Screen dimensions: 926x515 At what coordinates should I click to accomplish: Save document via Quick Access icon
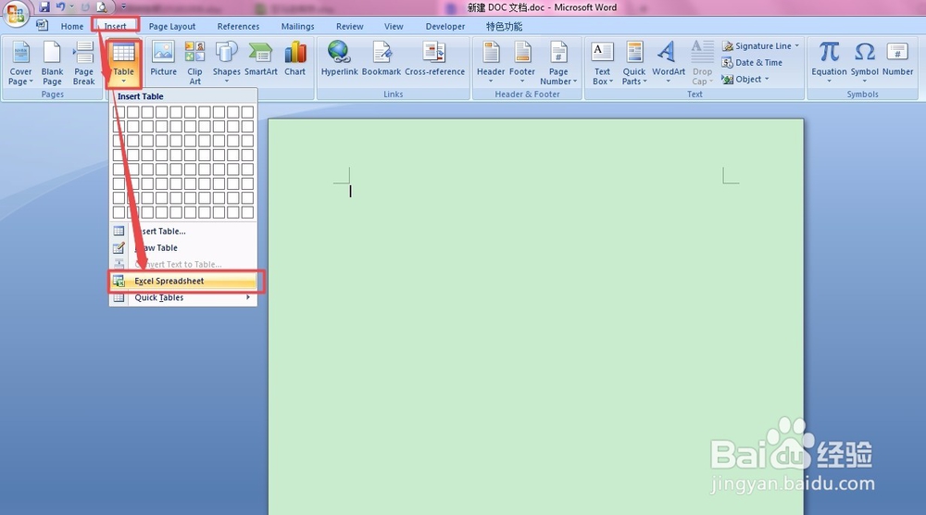click(x=44, y=7)
